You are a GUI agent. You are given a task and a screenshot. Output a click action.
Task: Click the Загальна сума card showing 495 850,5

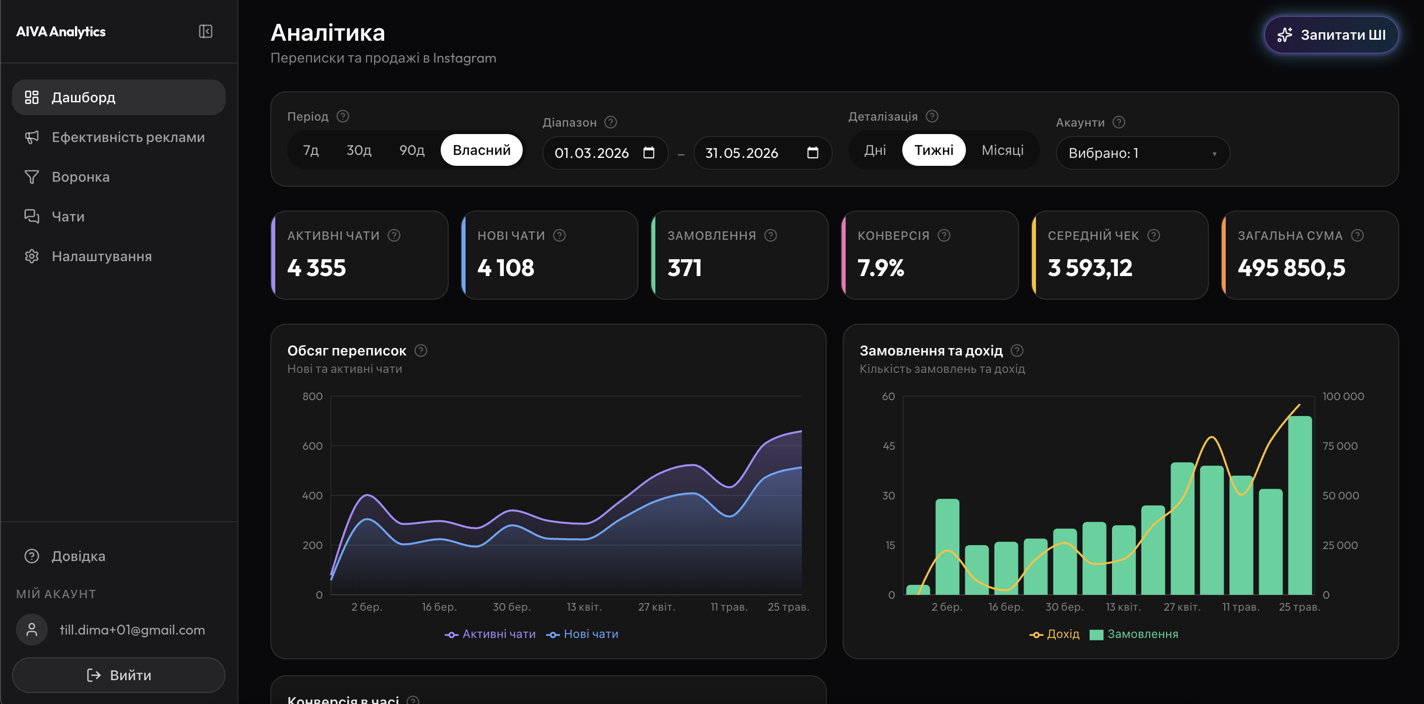[x=1310, y=255]
